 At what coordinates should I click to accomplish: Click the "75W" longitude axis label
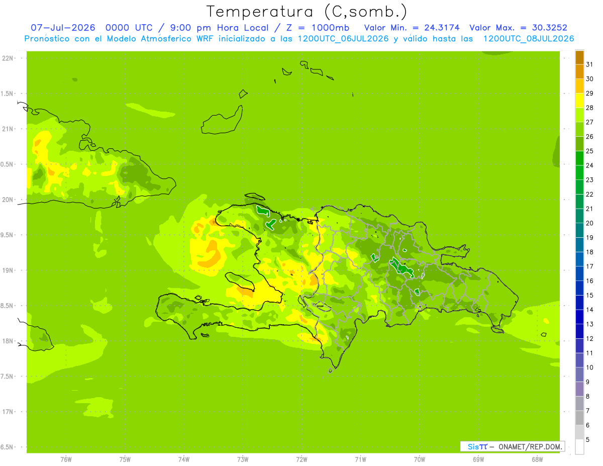pos(125,459)
